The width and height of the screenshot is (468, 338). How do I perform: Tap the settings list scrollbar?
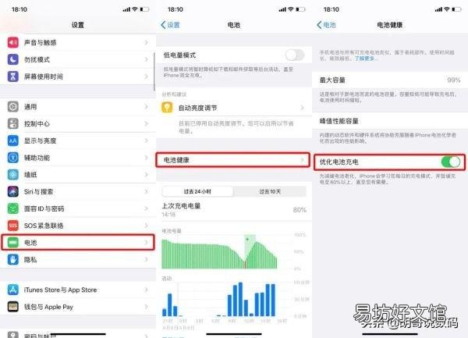click(154, 72)
